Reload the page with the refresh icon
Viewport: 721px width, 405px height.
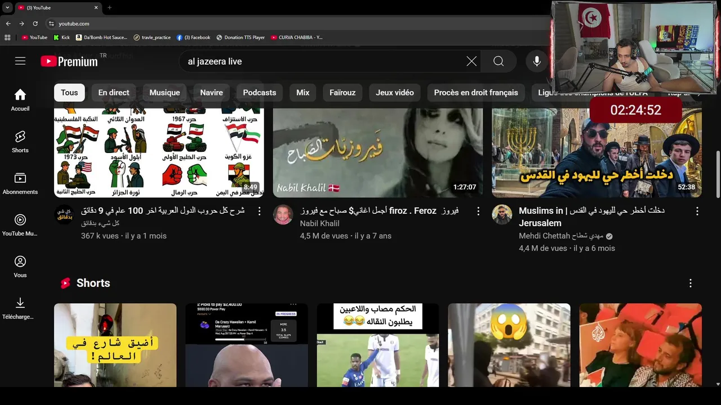tap(35, 24)
